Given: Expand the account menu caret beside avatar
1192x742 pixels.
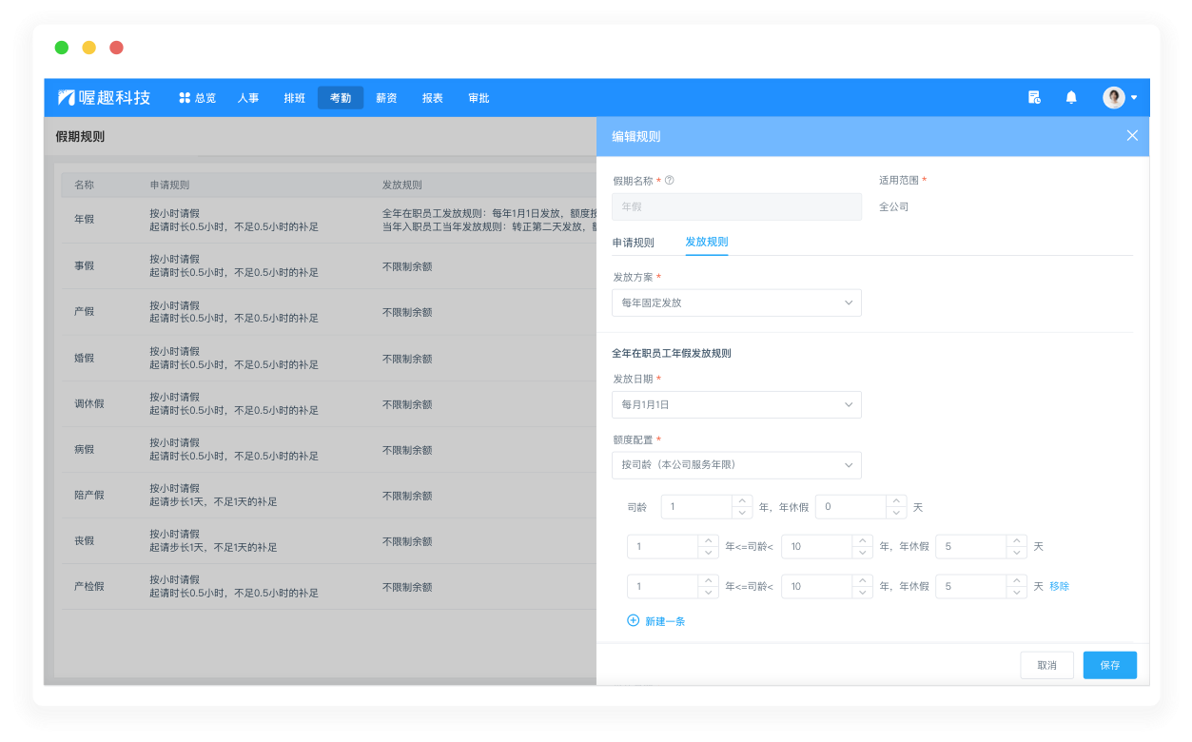Looking at the screenshot, I should click(x=1134, y=98).
